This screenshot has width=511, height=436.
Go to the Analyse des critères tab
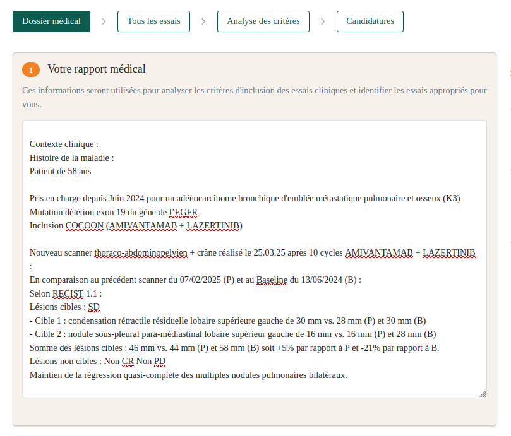[263, 21]
